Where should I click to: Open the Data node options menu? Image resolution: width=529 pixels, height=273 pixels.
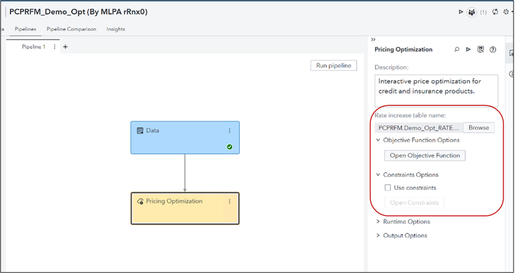(229, 131)
